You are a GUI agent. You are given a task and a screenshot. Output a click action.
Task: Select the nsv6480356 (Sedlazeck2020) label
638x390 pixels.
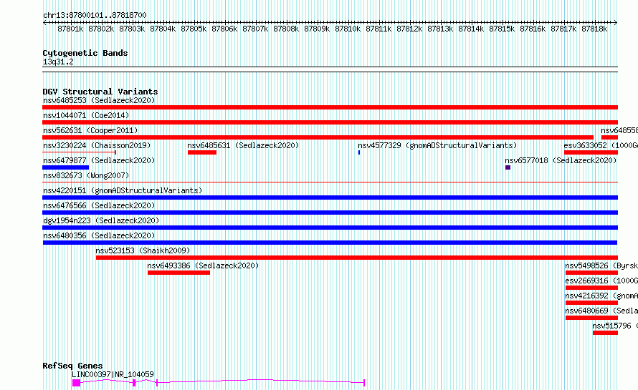99,235
